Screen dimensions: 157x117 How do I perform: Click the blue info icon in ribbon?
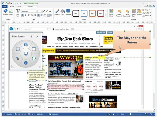click(154, 6)
